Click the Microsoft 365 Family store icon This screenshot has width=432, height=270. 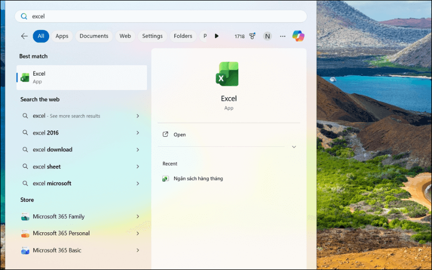pos(25,217)
